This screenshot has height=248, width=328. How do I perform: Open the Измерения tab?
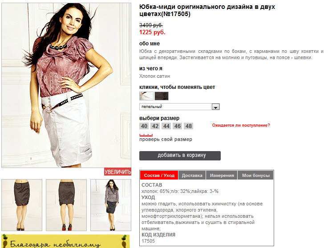pos(222,175)
